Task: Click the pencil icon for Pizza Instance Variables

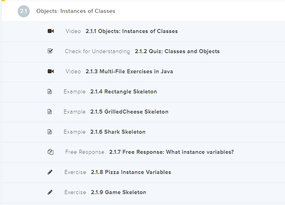Action: [x=50, y=172]
